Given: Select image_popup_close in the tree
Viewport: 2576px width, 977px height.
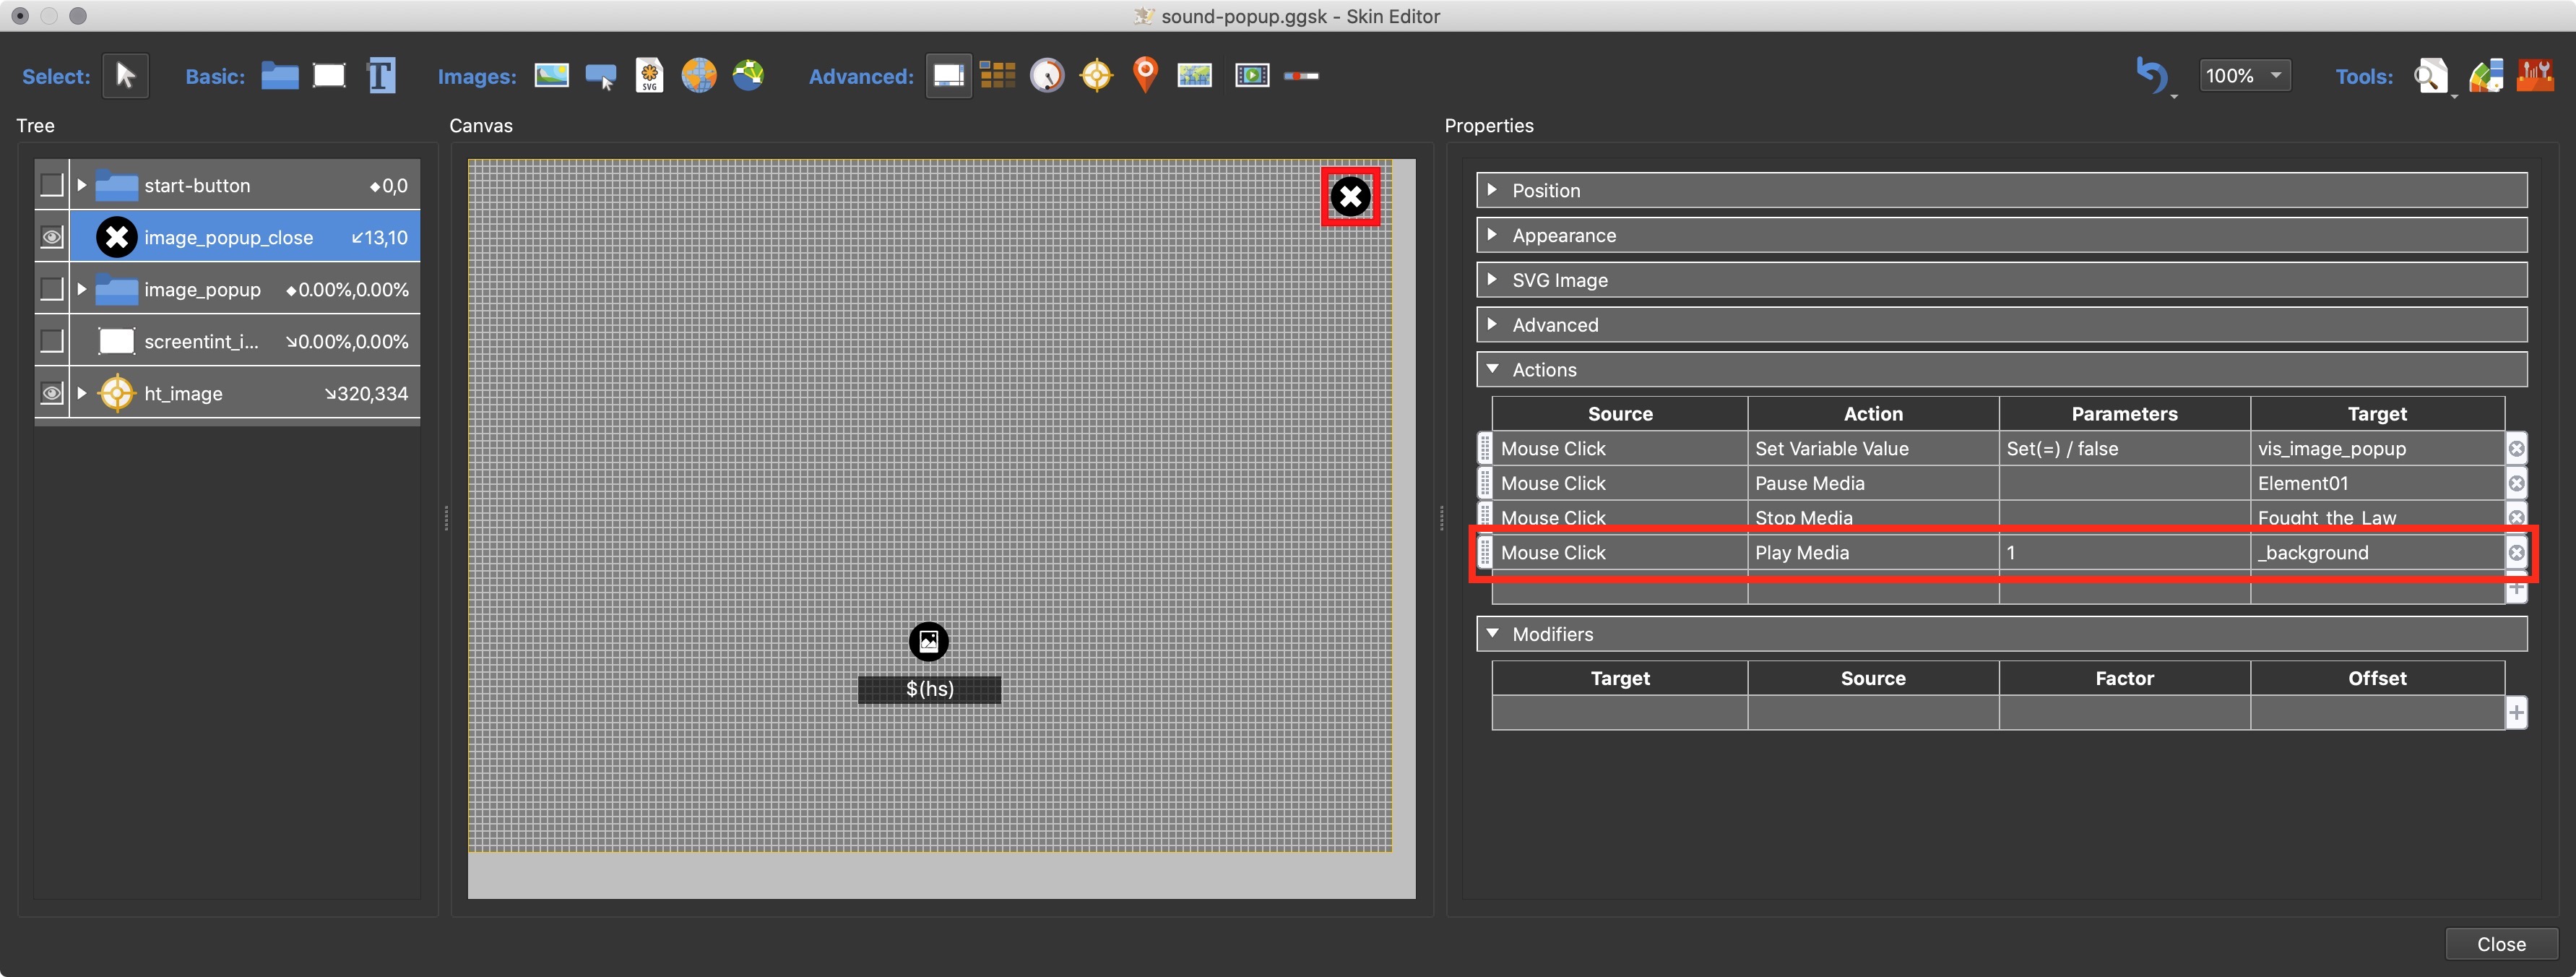Looking at the screenshot, I should tap(245, 237).
